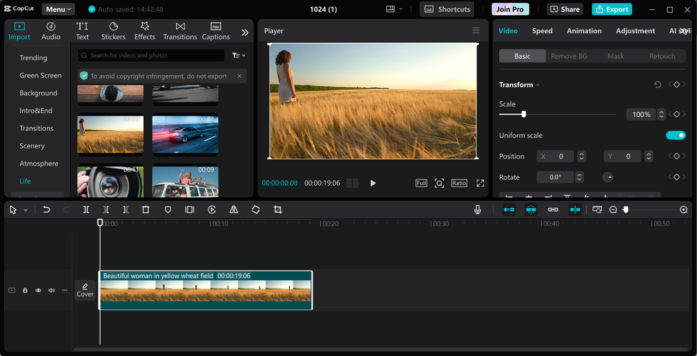Click the Split tool in timeline toolbar
This screenshot has height=356, width=697.
coord(86,209)
